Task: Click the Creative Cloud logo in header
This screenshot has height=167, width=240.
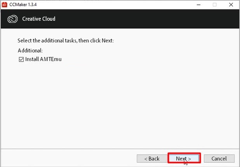Action: coord(13,19)
